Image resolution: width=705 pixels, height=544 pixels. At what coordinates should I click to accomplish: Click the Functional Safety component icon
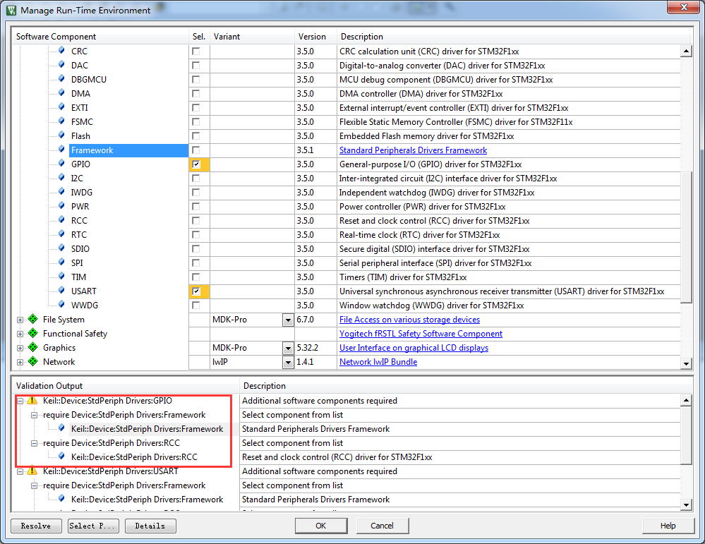click(x=32, y=334)
